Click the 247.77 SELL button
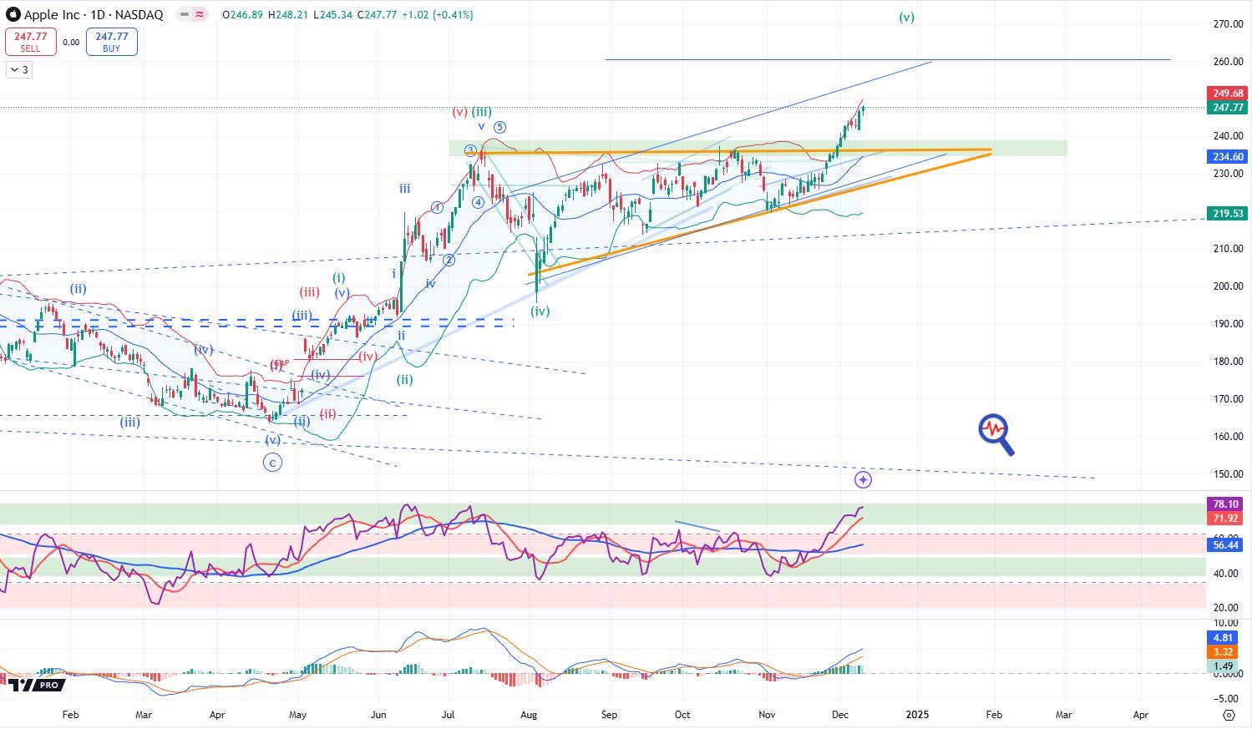Image resolution: width=1252 pixels, height=729 pixels. point(30,42)
